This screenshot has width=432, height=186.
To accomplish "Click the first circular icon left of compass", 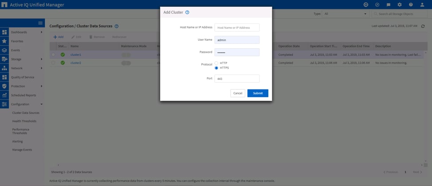I will [x=366, y=5].
